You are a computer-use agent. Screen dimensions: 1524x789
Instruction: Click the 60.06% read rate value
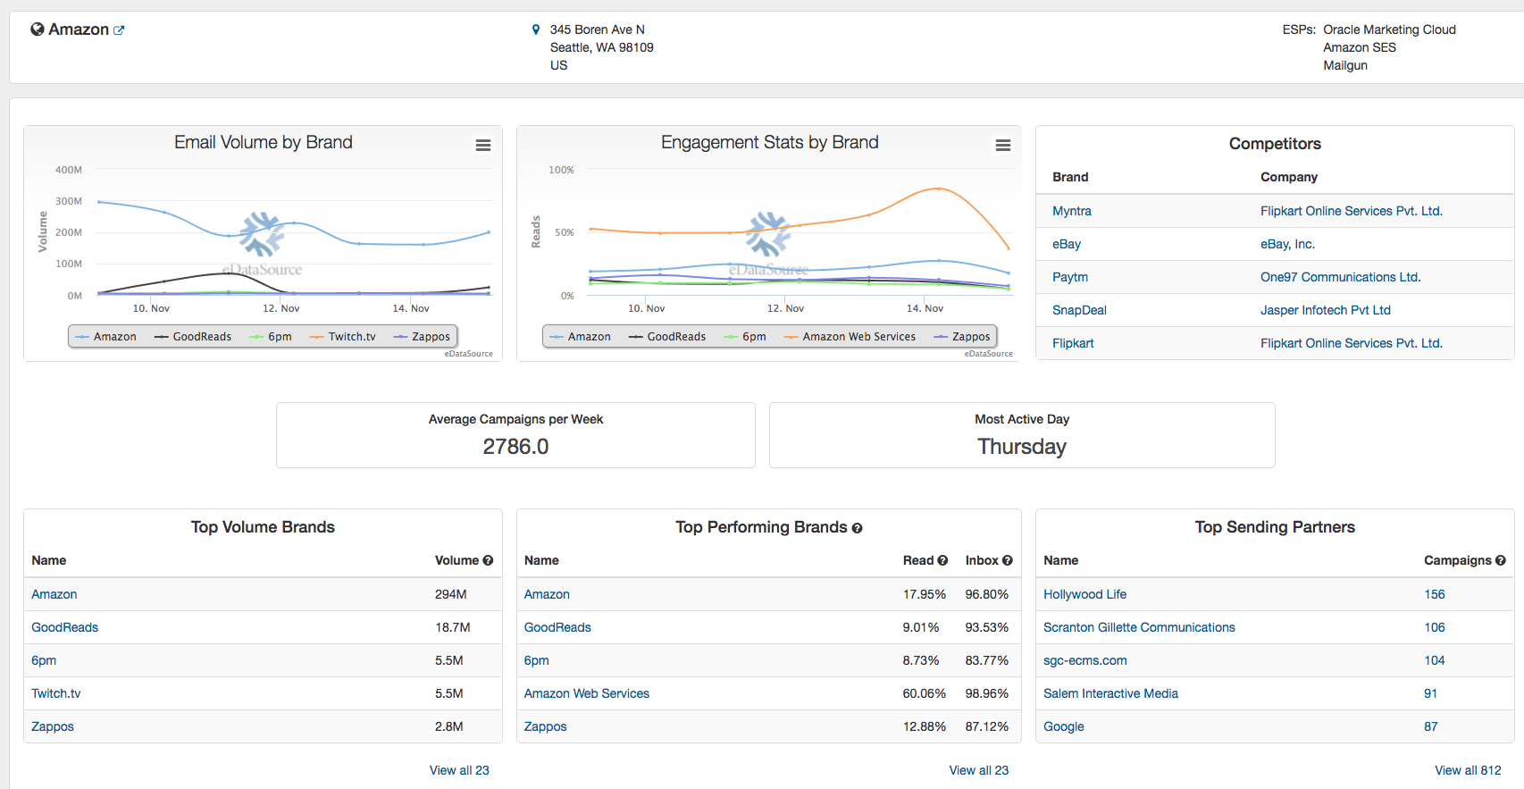(925, 693)
